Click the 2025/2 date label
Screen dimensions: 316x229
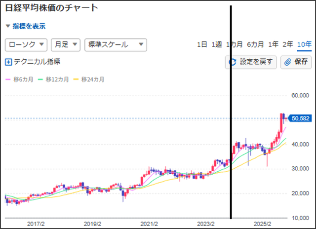click(262, 224)
